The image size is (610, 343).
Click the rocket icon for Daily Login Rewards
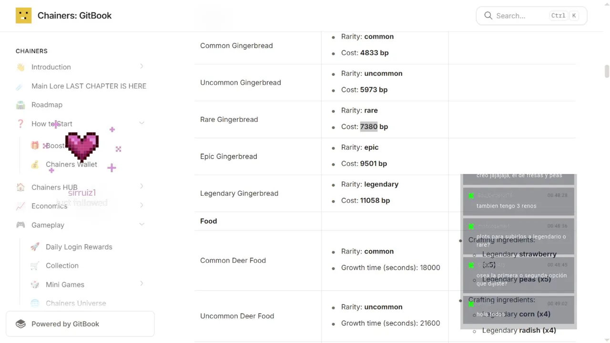pos(35,247)
